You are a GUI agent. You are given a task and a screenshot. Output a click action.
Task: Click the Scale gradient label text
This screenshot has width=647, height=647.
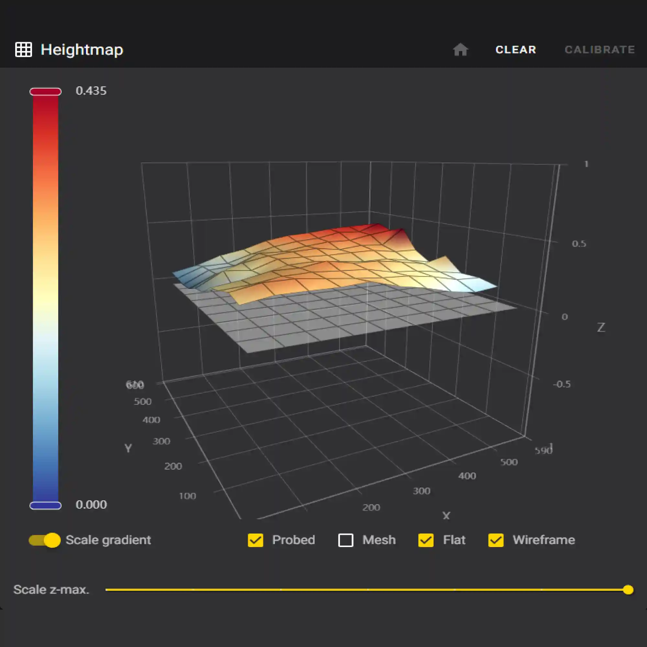[108, 540]
